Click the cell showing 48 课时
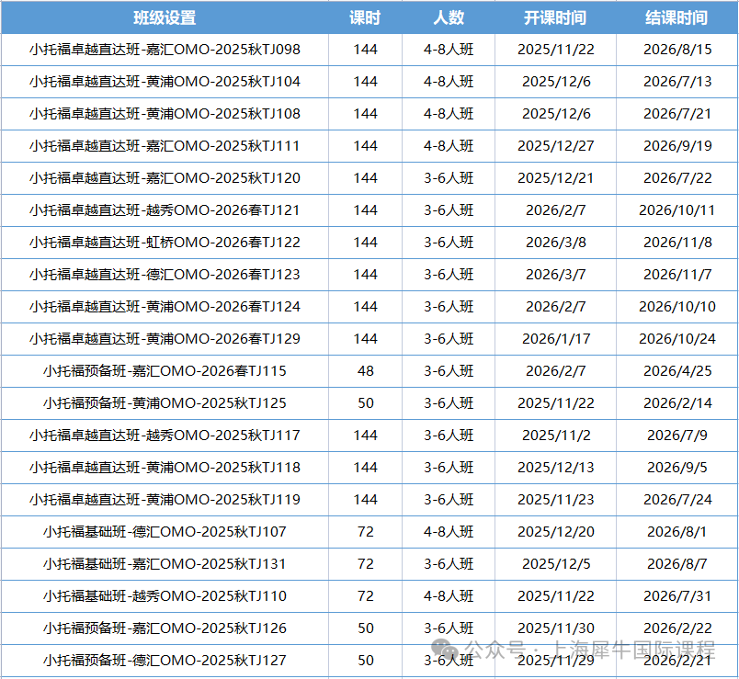This screenshot has width=739, height=679. tap(365, 371)
